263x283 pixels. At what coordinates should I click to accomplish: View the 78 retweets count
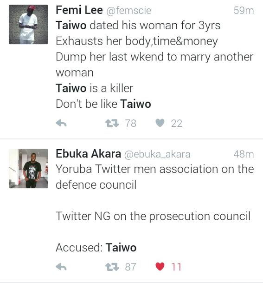coord(131,124)
